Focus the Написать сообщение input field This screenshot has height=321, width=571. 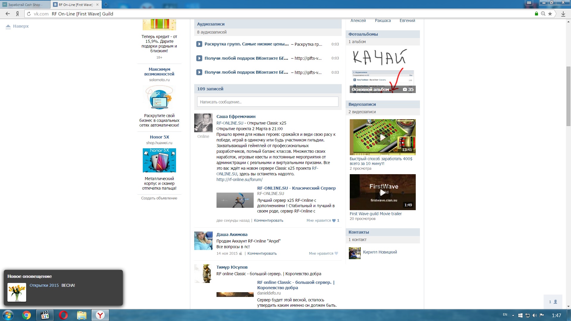[x=268, y=102]
